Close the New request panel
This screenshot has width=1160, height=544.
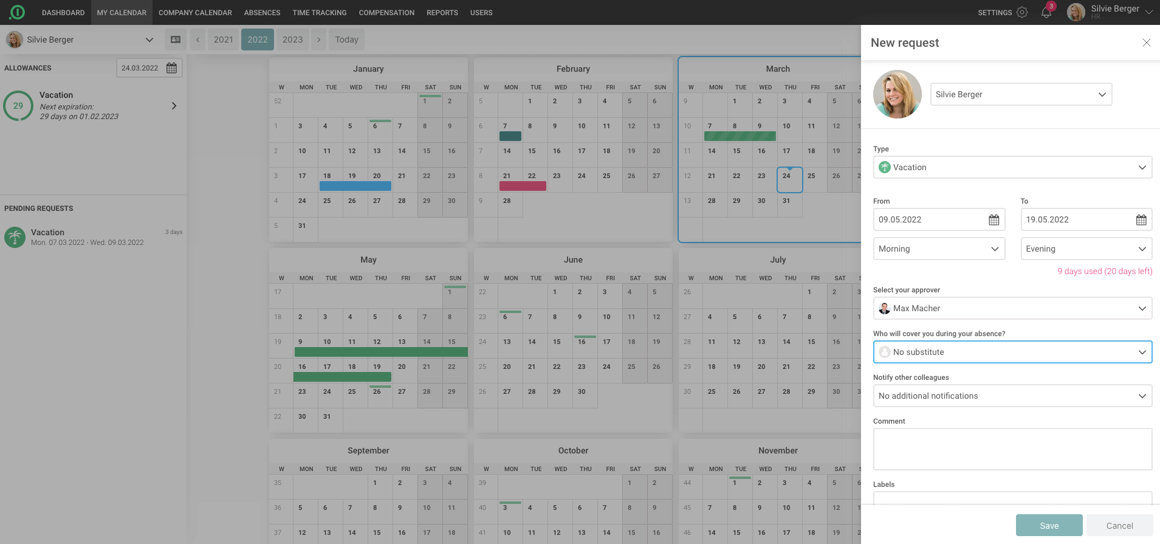(1146, 43)
